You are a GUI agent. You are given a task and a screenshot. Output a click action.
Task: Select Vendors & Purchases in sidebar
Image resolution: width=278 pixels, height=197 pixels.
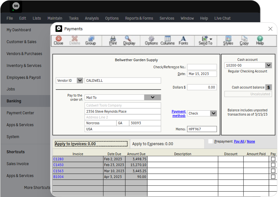click(24, 54)
